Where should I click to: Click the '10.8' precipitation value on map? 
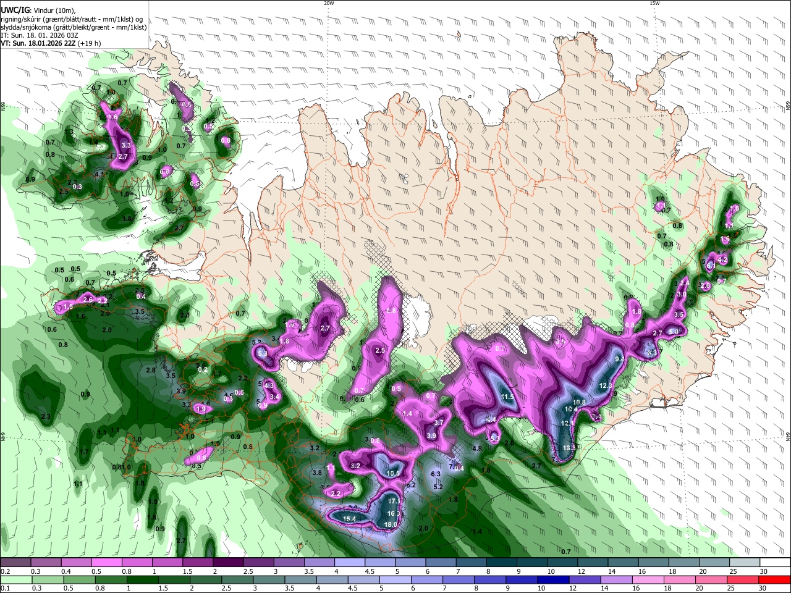point(579,402)
